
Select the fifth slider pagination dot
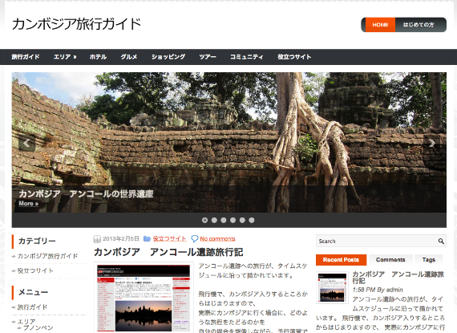242,220
